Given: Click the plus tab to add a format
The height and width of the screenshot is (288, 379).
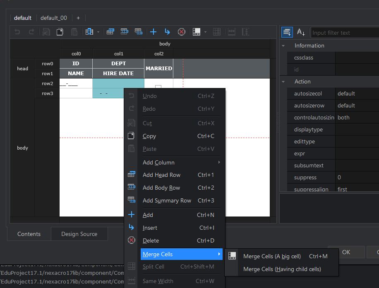Looking at the screenshot, I should coord(78,18).
